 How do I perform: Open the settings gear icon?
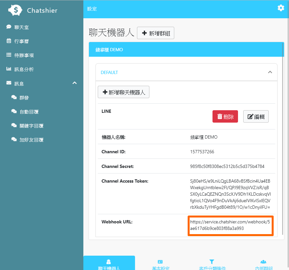281,8
